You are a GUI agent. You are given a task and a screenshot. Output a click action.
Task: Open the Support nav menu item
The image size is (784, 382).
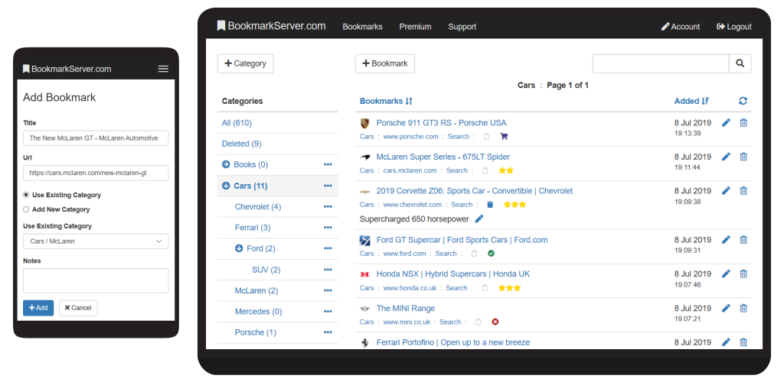pyautogui.click(x=462, y=27)
